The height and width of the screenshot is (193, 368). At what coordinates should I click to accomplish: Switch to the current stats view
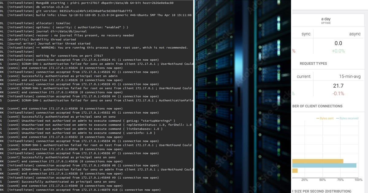pos(303,76)
